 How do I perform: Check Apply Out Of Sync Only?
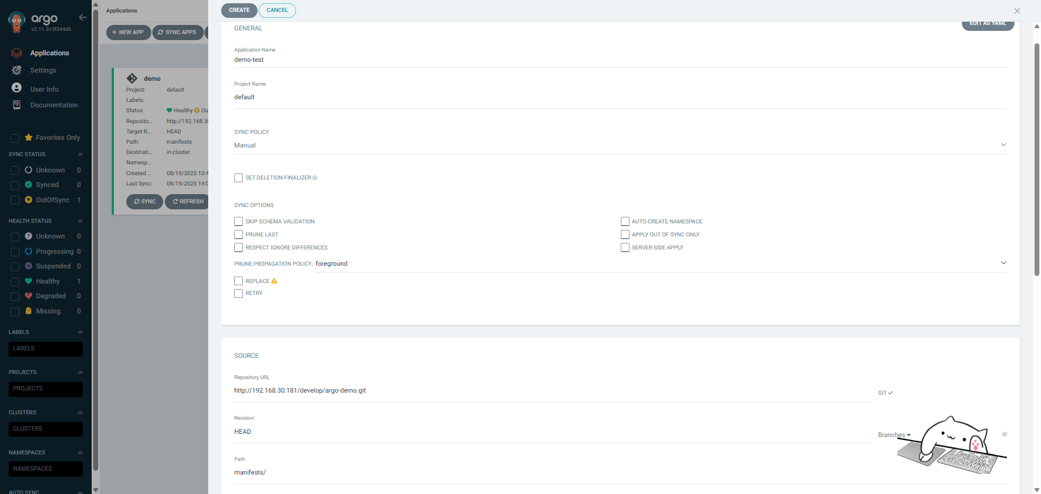(625, 234)
